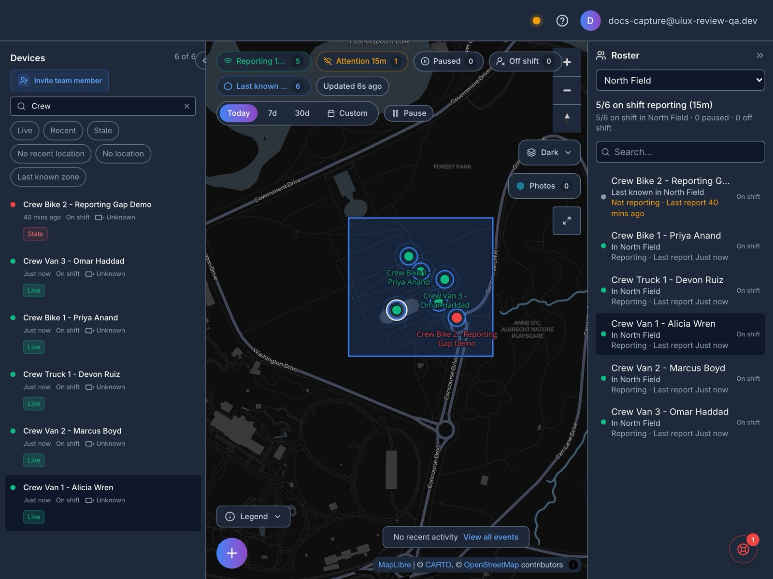Viewport: 773px width, 579px height.
Task: Reset map bearing to north
Action: pos(567,117)
